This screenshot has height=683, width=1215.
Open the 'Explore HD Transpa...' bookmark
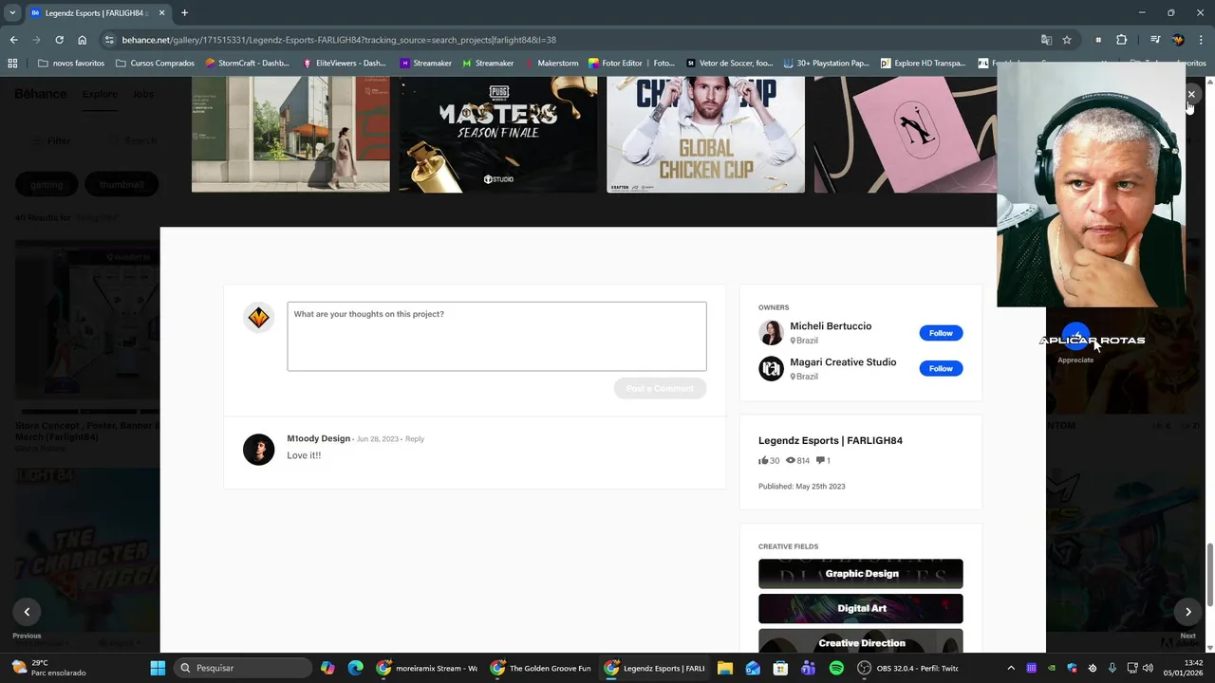coord(924,64)
